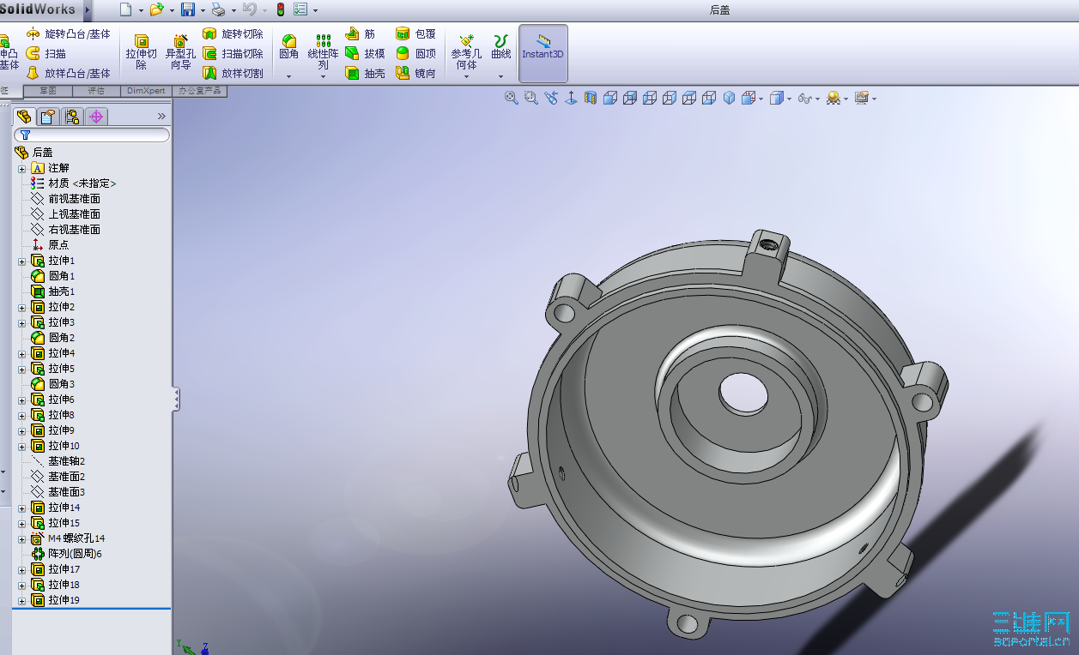Select the 拉伸19 feature in tree
Screen dimensions: 1079x655
pos(56,600)
